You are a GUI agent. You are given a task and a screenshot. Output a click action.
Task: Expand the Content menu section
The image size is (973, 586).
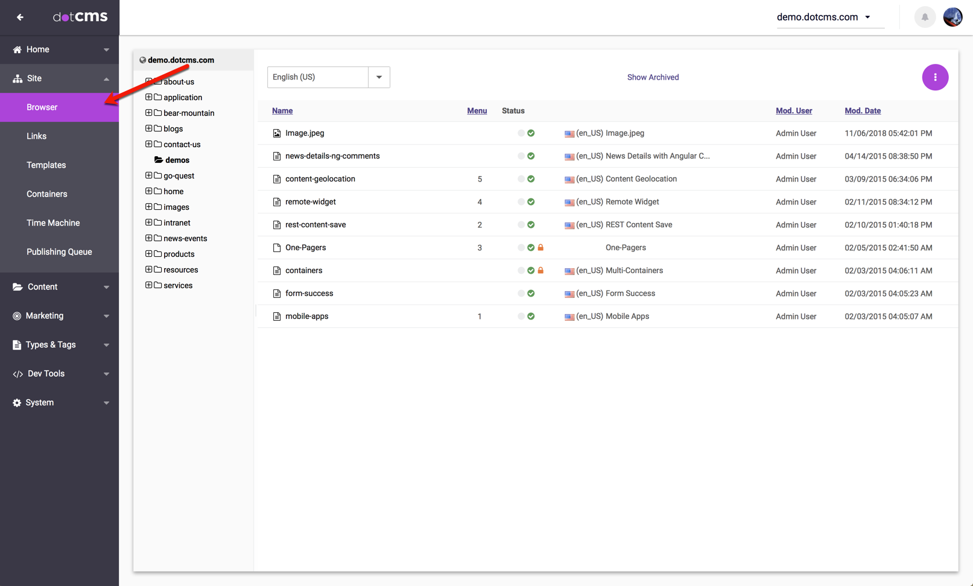pos(59,287)
